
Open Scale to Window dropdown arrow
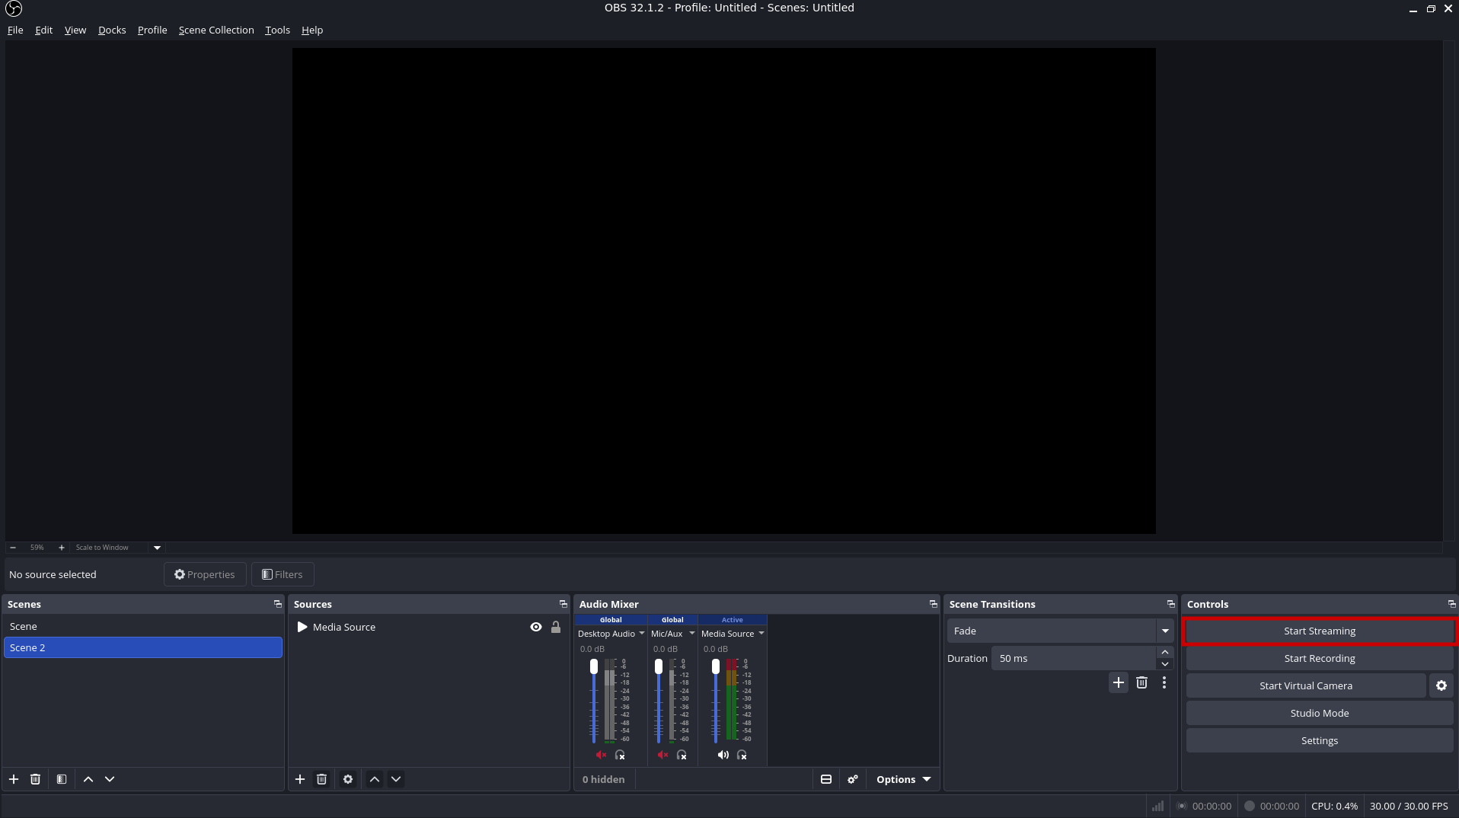pyautogui.click(x=157, y=548)
